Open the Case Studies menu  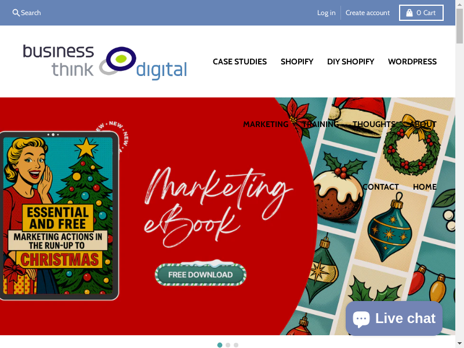(x=240, y=61)
